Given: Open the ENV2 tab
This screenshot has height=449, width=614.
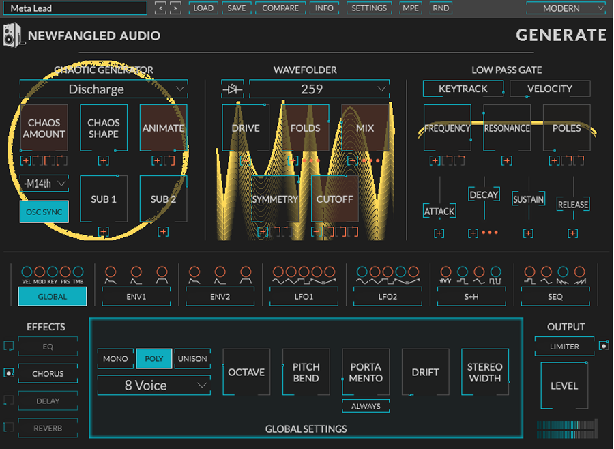Looking at the screenshot, I should pyautogui.click(x=220, y=297).
